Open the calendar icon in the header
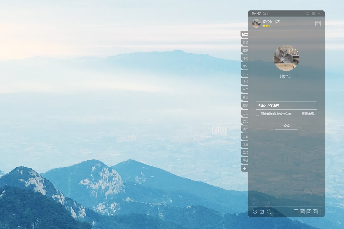The width and height of the screenshot is (344, 229). [318, 23]
